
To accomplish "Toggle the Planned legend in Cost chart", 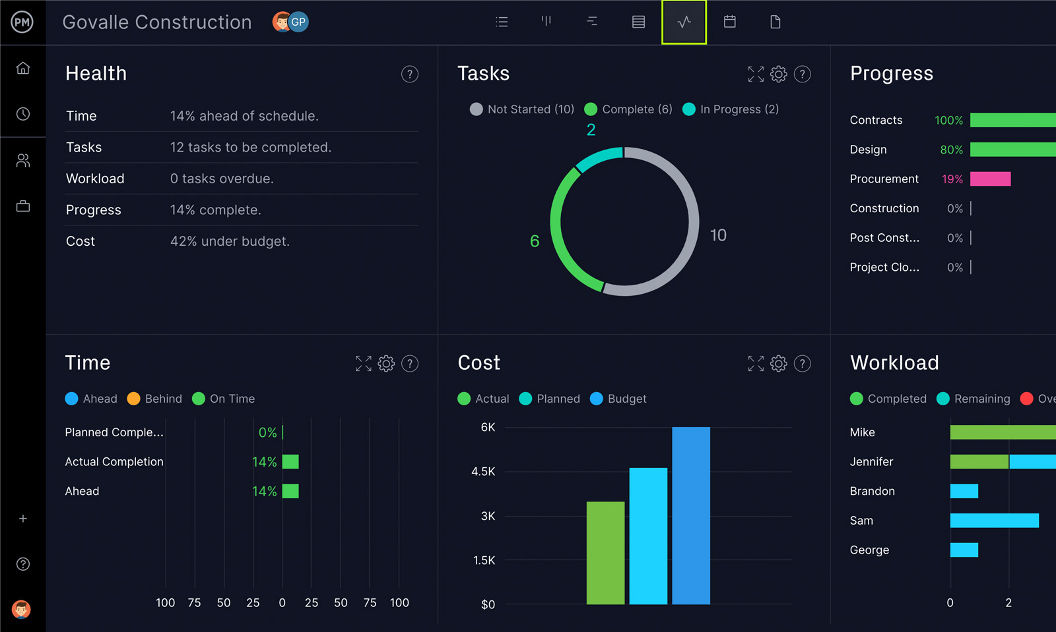I will [549, 399].
